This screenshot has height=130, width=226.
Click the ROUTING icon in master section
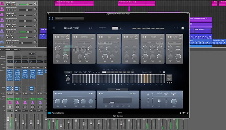click(159, 101)
